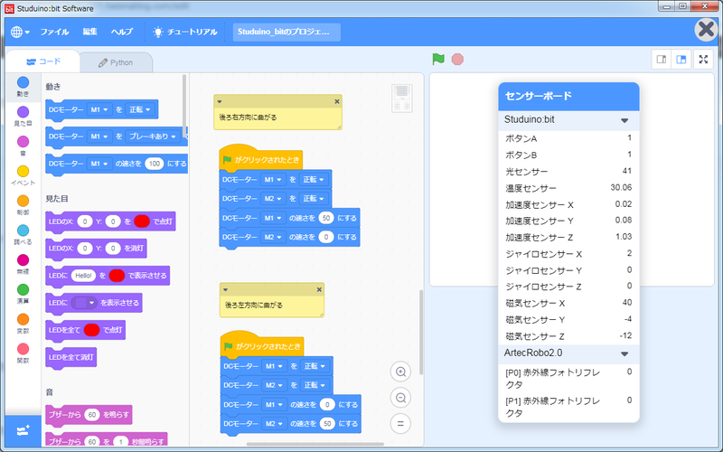
Task: Click the 温度センサー row in sensor board
Action: coord(568,188)
